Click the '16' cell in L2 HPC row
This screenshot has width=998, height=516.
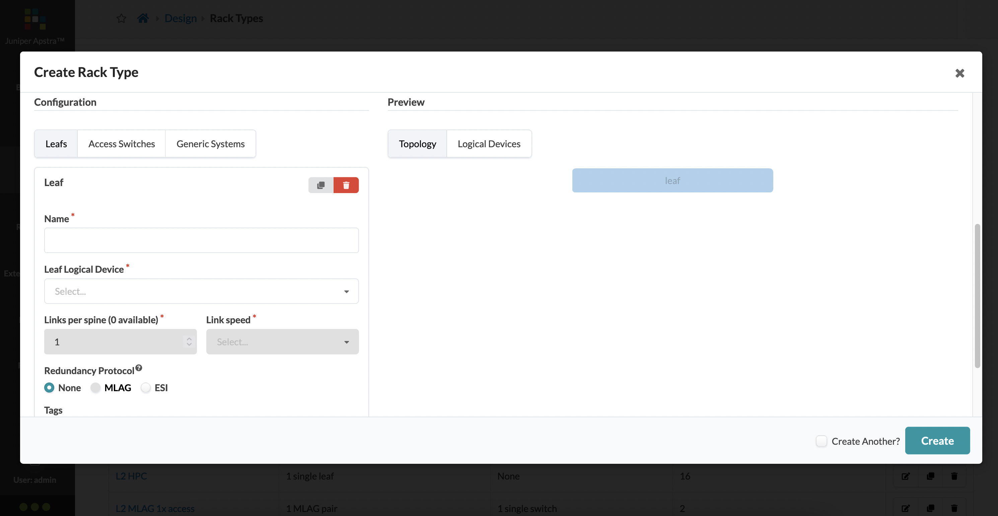[685, 476]
